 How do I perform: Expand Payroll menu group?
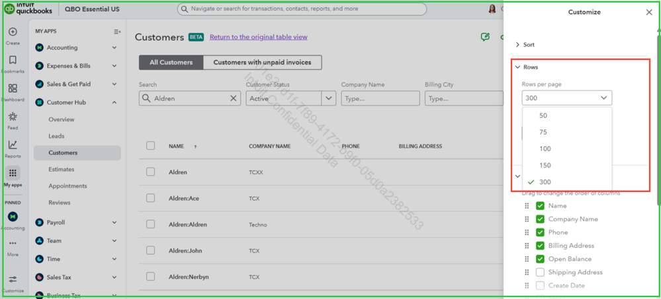(x=114, y=222)
